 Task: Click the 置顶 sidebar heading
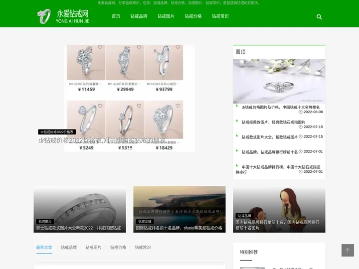[x=240, y=52]
